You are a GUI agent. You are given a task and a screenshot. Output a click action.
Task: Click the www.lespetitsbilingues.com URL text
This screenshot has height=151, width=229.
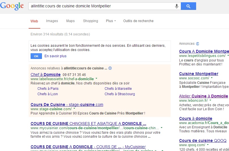tap(202, 56)
